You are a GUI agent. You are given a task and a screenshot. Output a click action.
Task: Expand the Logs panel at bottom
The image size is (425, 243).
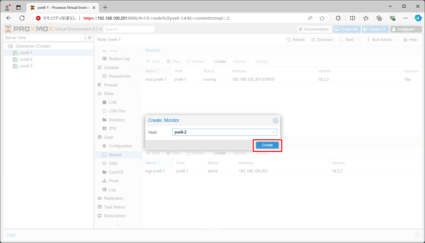[417, 235]
